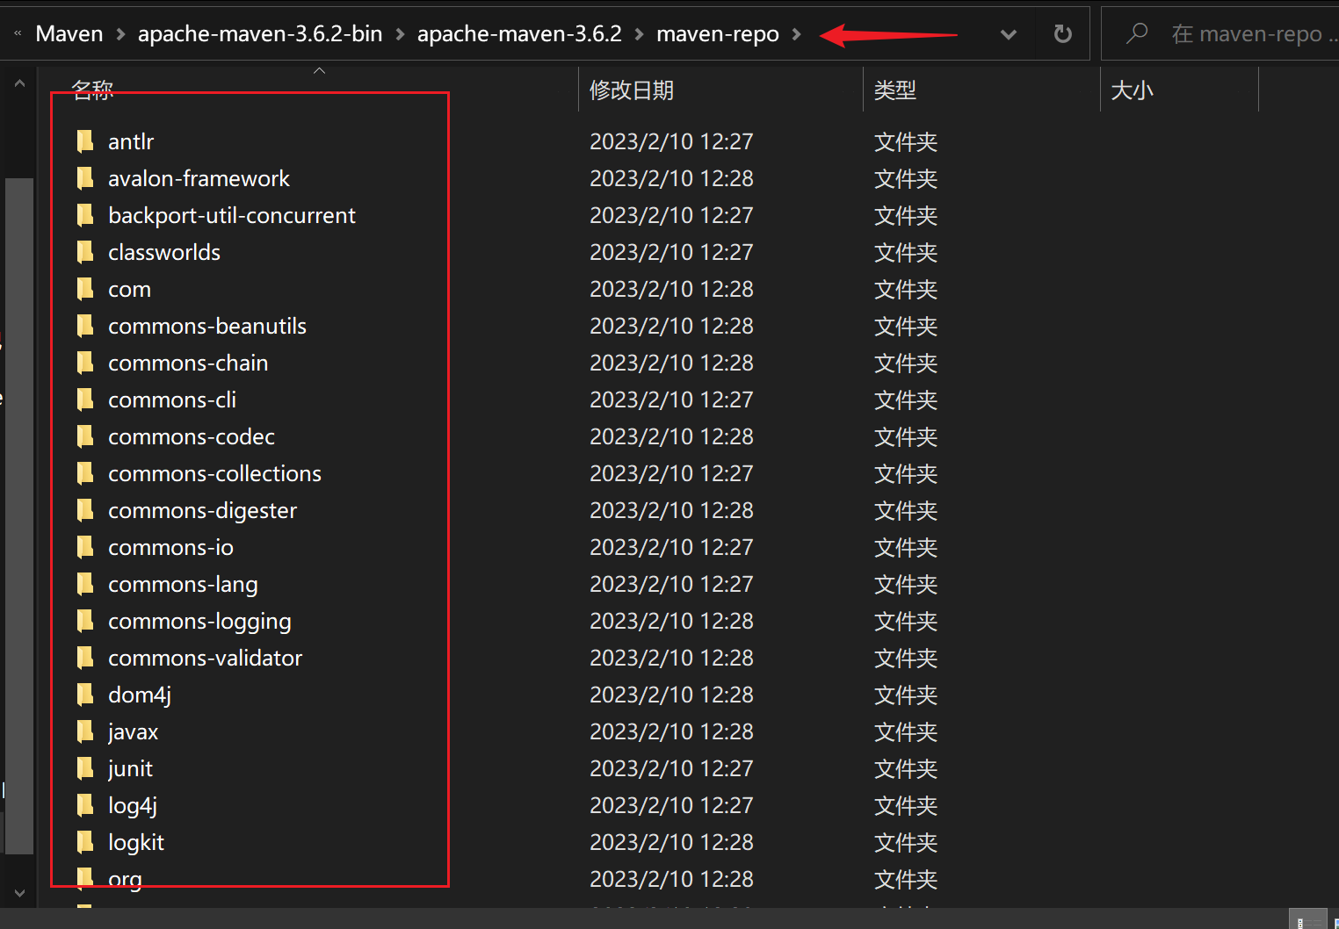The width and height of the screenshot is (1339, 929).
Task: Refresh the maven-repo folder view
Action: point(1062,33)
